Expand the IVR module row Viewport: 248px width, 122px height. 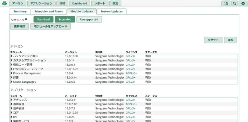coord(124,117)
